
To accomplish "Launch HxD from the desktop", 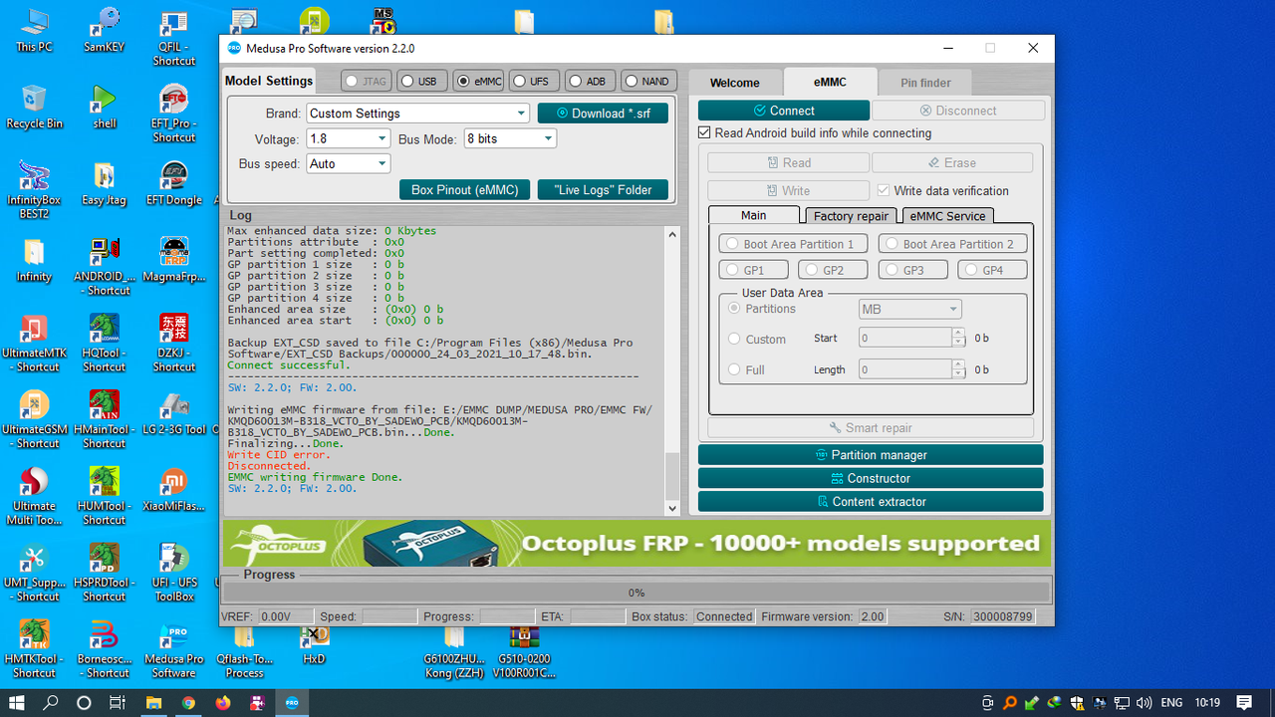I will click(314, 642).
